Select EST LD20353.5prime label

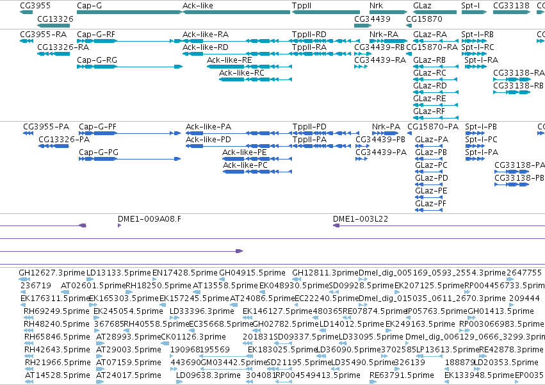[506, 363]
